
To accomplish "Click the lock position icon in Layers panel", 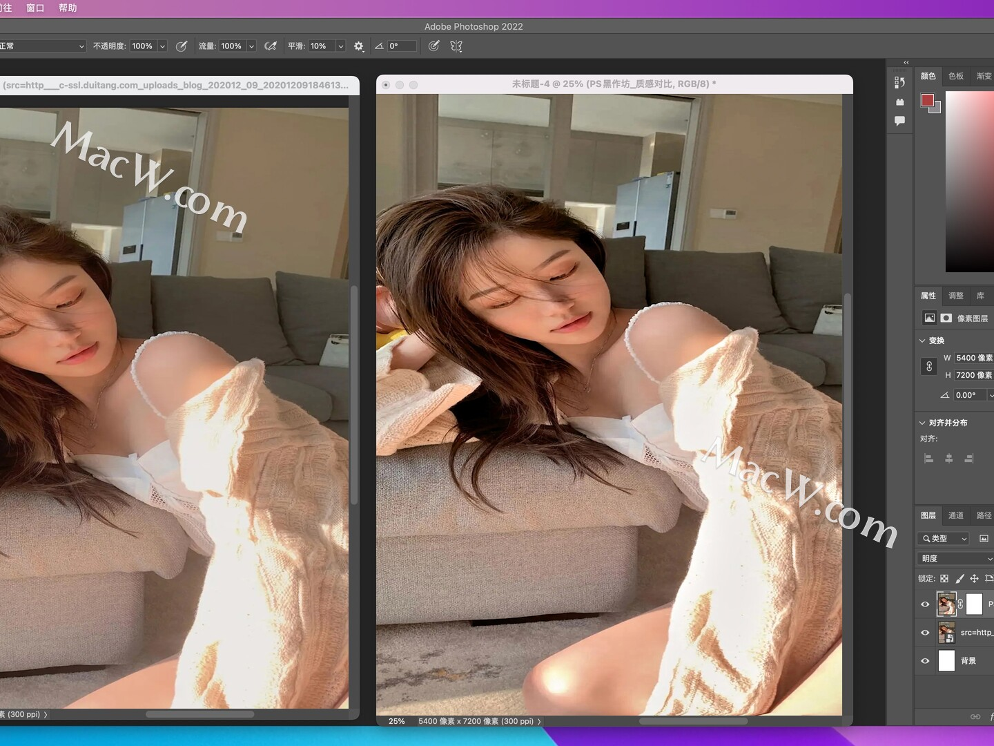I will 975,579.
